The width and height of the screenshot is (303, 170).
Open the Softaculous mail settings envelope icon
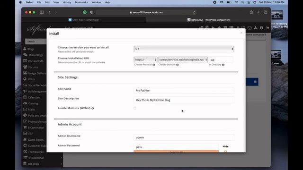point(250,28)
